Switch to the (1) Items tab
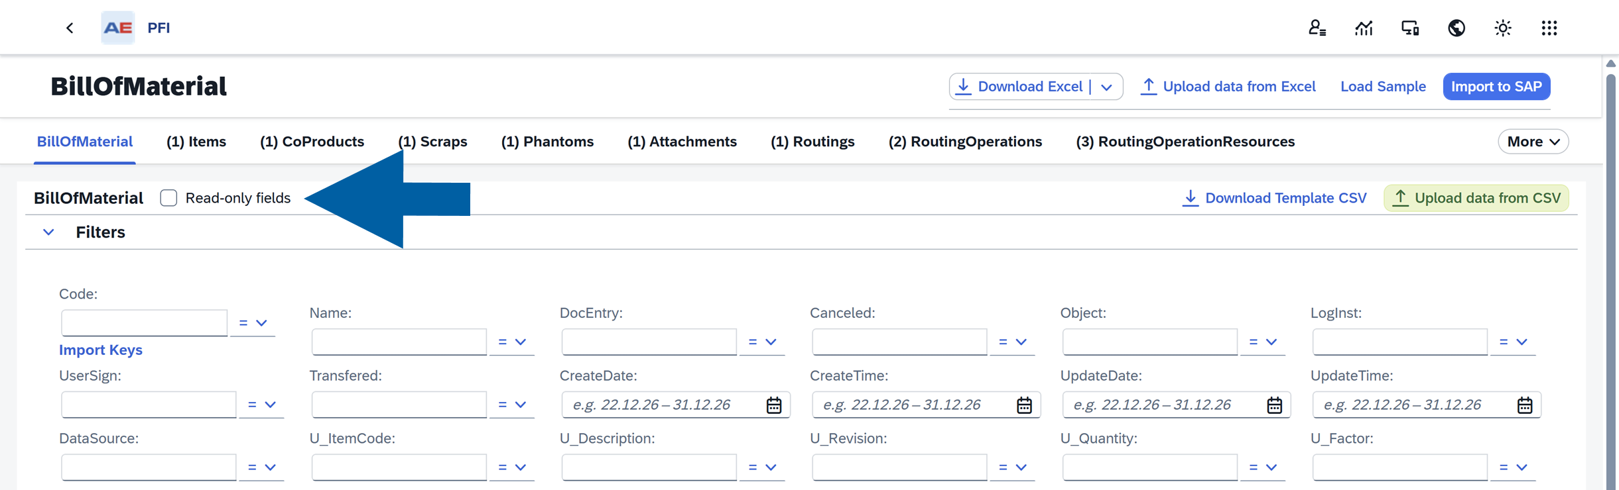Image resolution: width=1619 pixels, height=490 pixels. click(x=196, y=142)
